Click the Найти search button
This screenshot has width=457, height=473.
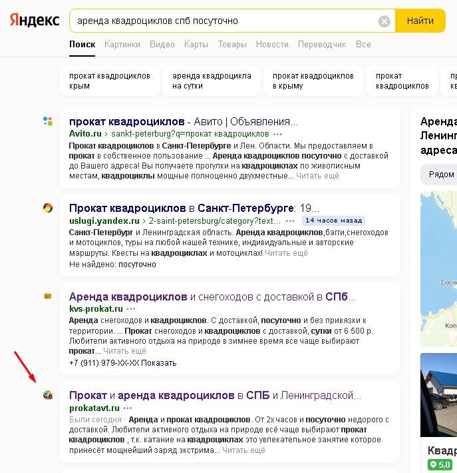click(x=420, y=21)
